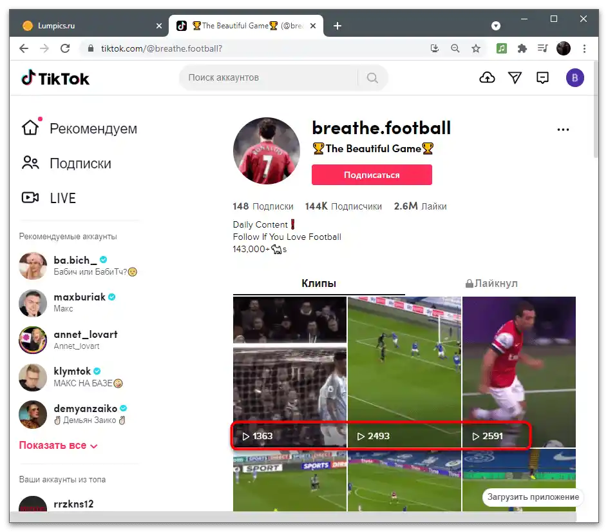
Task: Click the 148 Подписки count
Action: [263, 206]
